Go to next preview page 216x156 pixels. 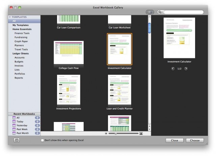click(186, 69)
